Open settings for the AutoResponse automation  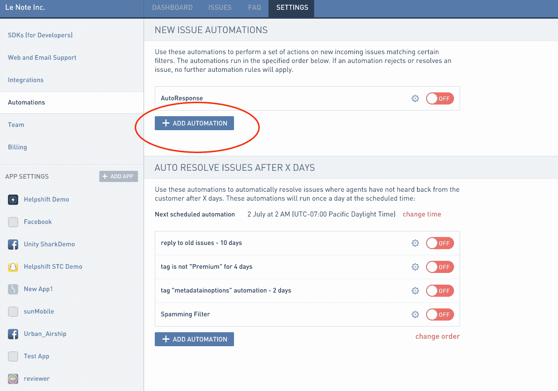(415, 98)
